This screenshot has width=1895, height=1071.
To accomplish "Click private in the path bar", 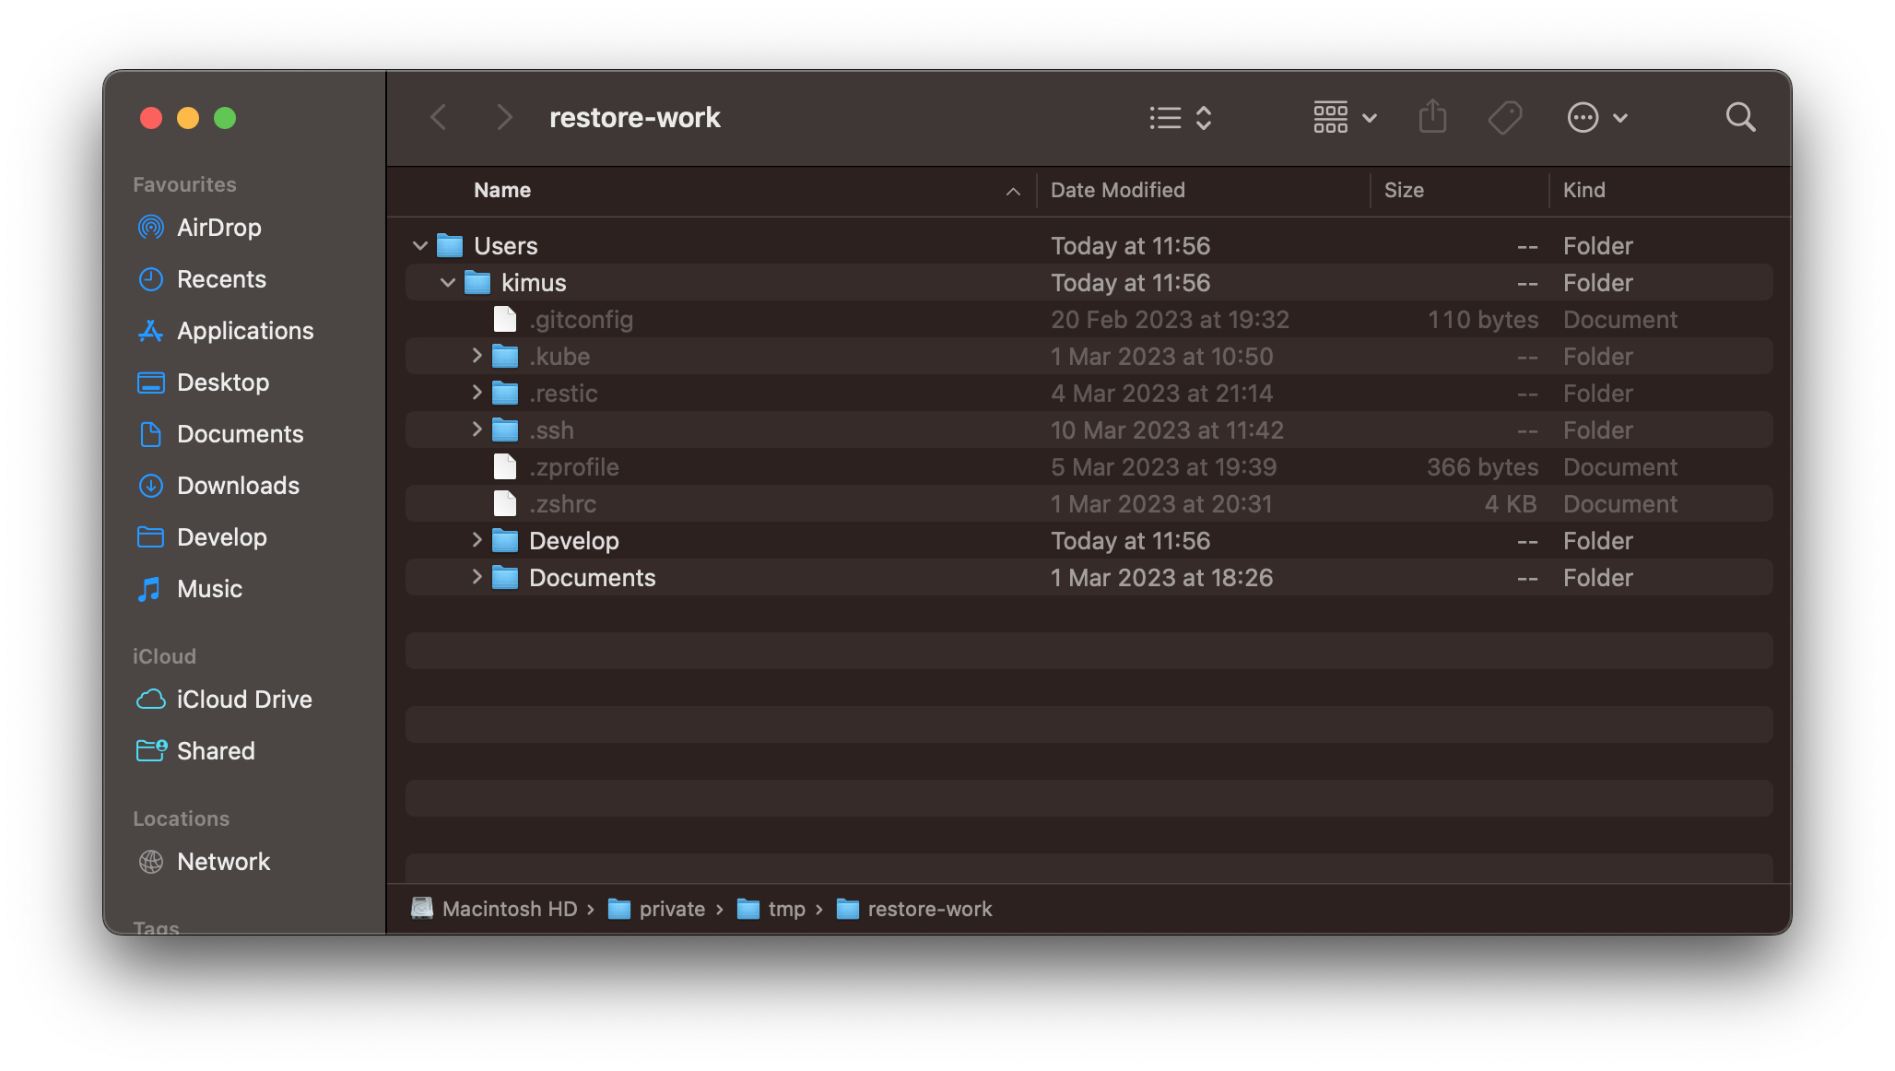I will click(x=657, y=909).
